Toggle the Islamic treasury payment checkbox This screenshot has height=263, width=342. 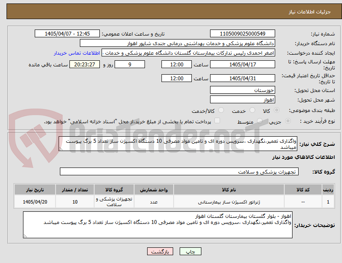pos(217,121)
